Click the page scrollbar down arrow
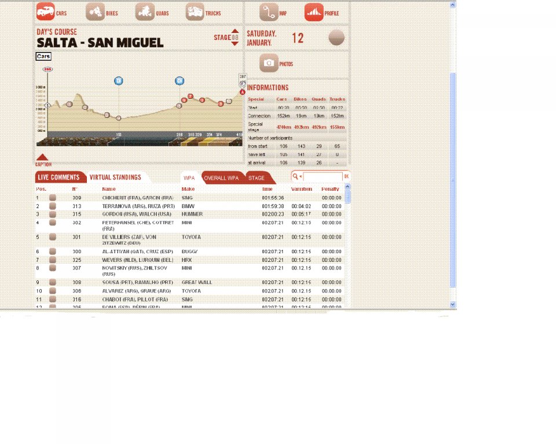 tap(452, 305)
